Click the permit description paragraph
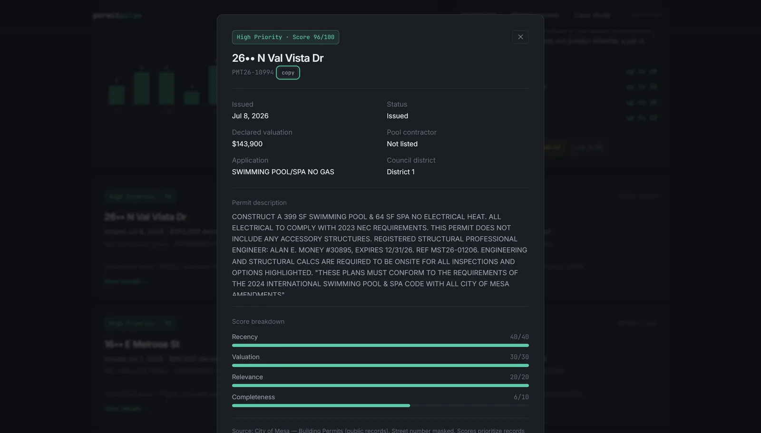Screen dimensions: 761x433 [380, 254]
